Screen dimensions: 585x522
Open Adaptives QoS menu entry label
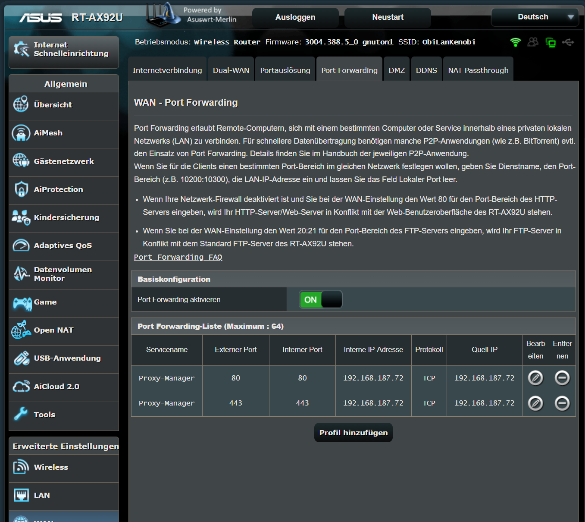tap(63, 245)
